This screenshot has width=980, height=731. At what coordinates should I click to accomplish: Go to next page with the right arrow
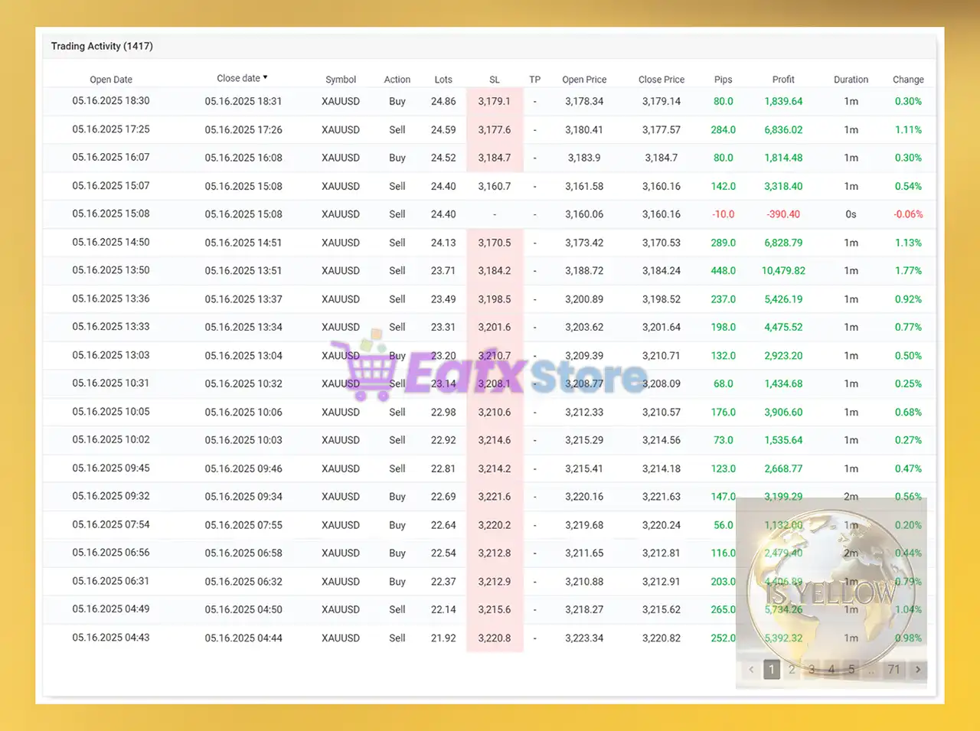[918, 670]
